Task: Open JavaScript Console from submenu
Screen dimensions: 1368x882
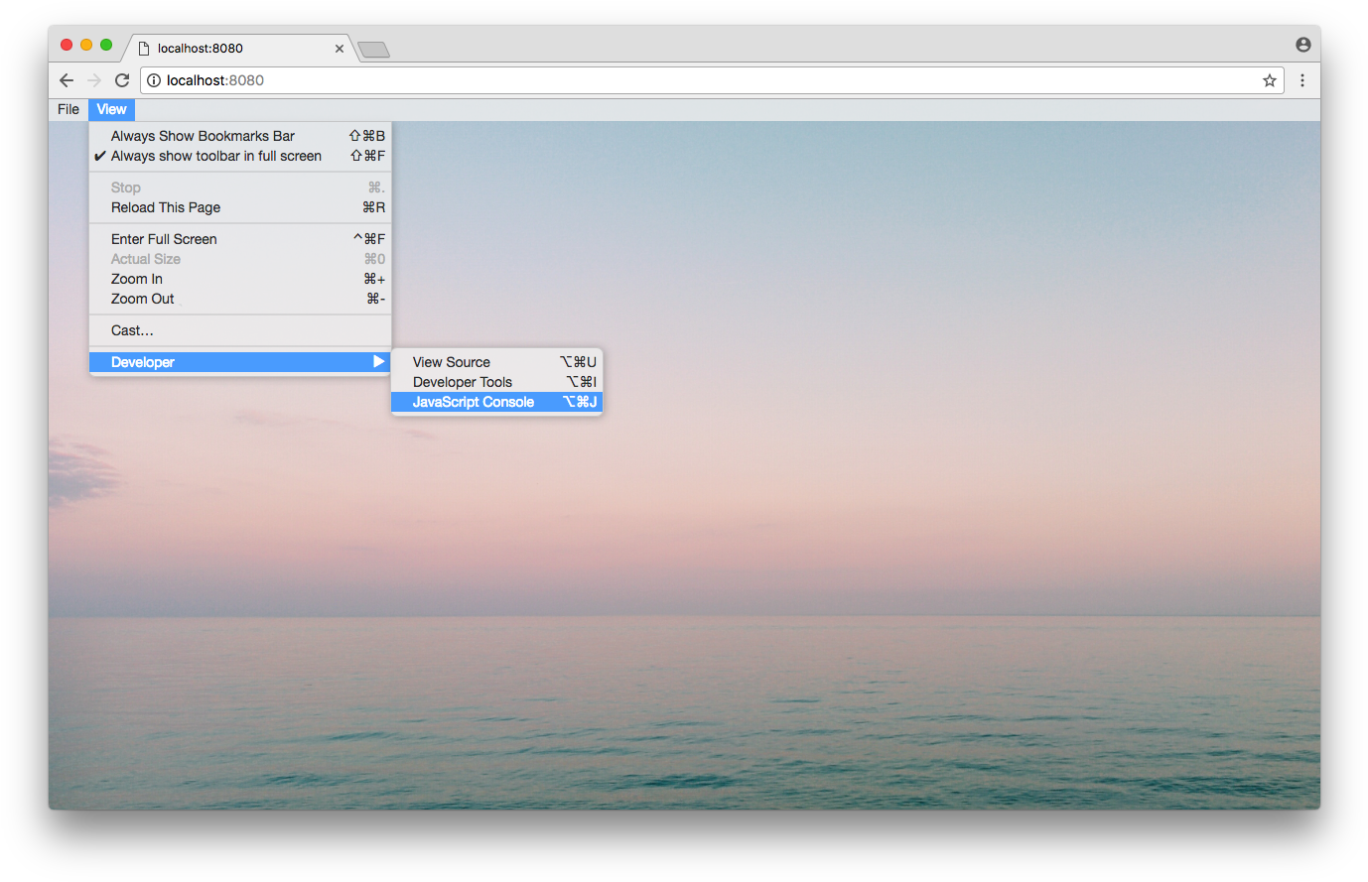Action: pyautogui.click(x=496, y=402)
